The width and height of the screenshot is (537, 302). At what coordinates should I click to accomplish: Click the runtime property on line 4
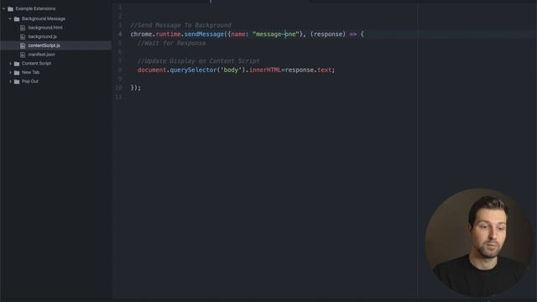point(168,34)
